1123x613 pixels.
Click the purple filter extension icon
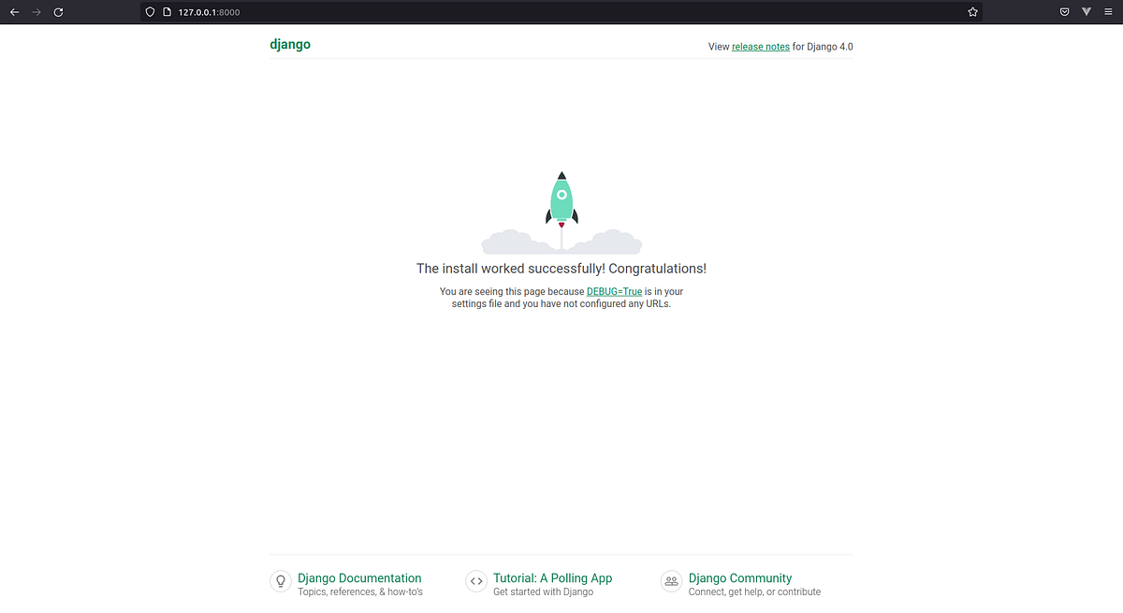click(x=1086, y=11)
